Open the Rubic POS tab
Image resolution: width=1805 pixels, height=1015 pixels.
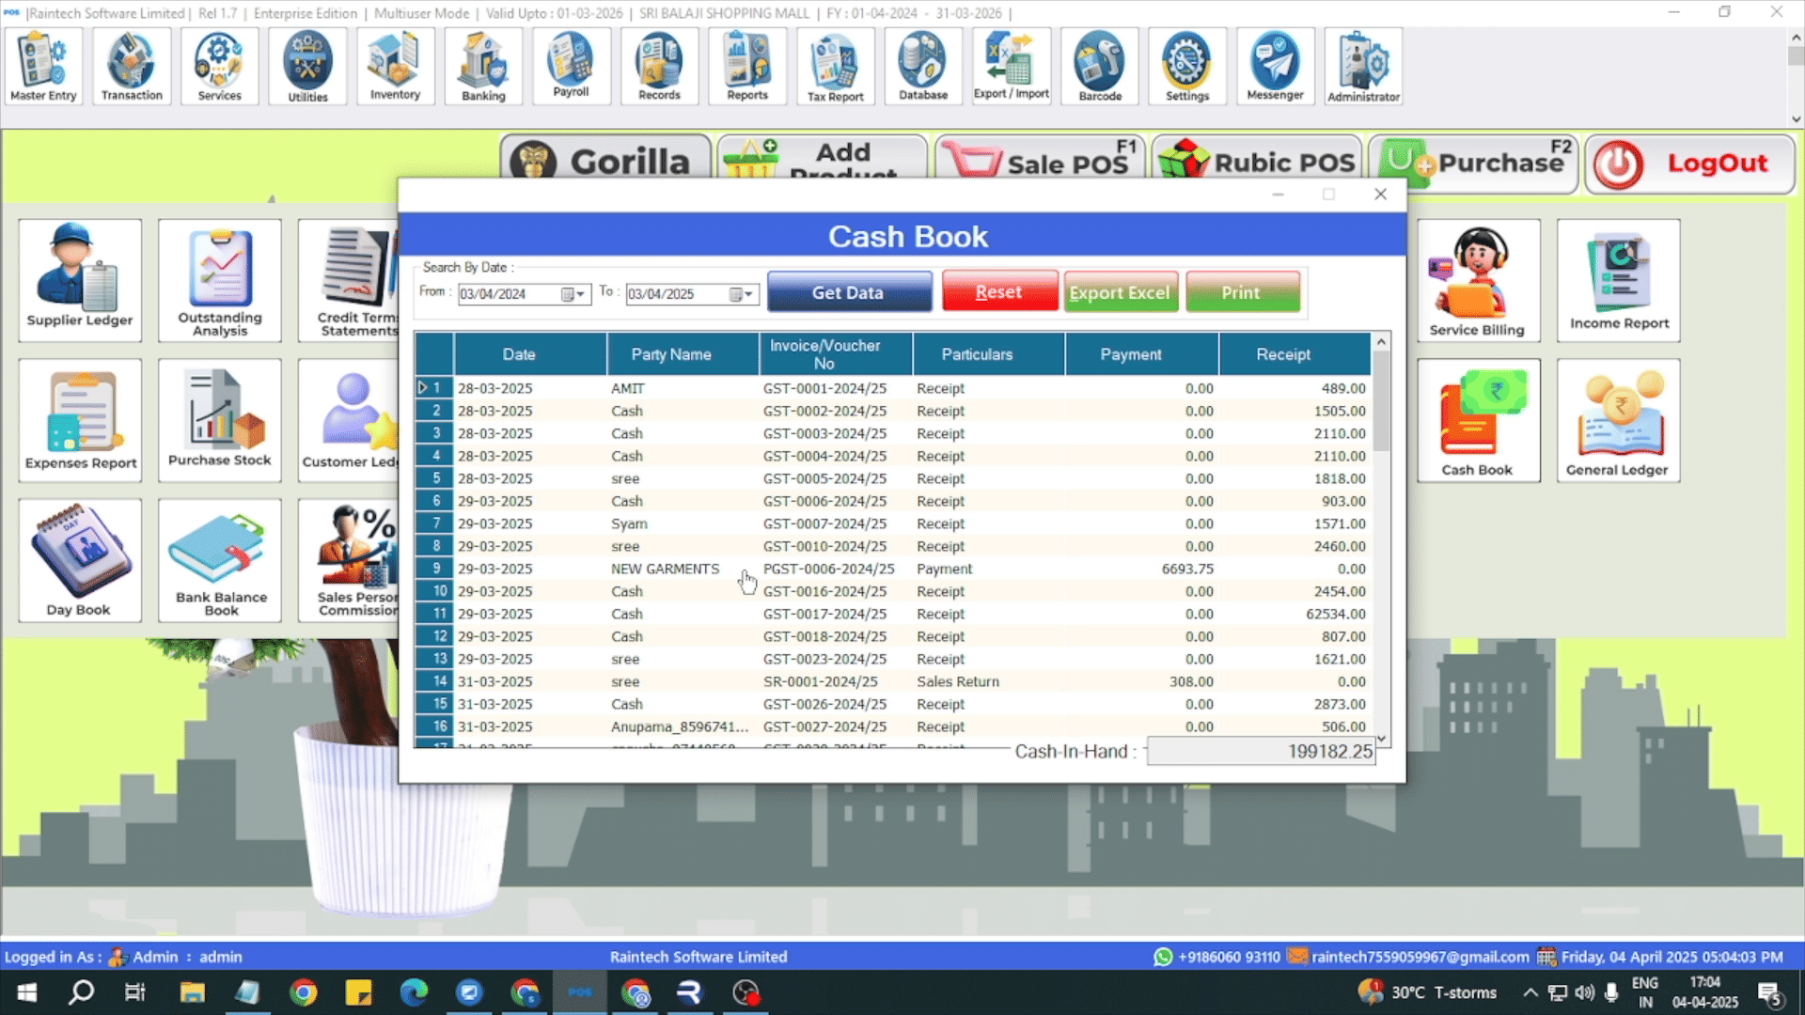(x=1258, y=162)
